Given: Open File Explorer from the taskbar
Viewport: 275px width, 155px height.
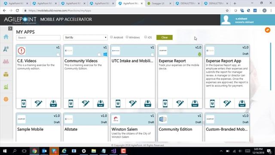Looking at the screenshot, I should pyautogui.click(x=94, y=151).
